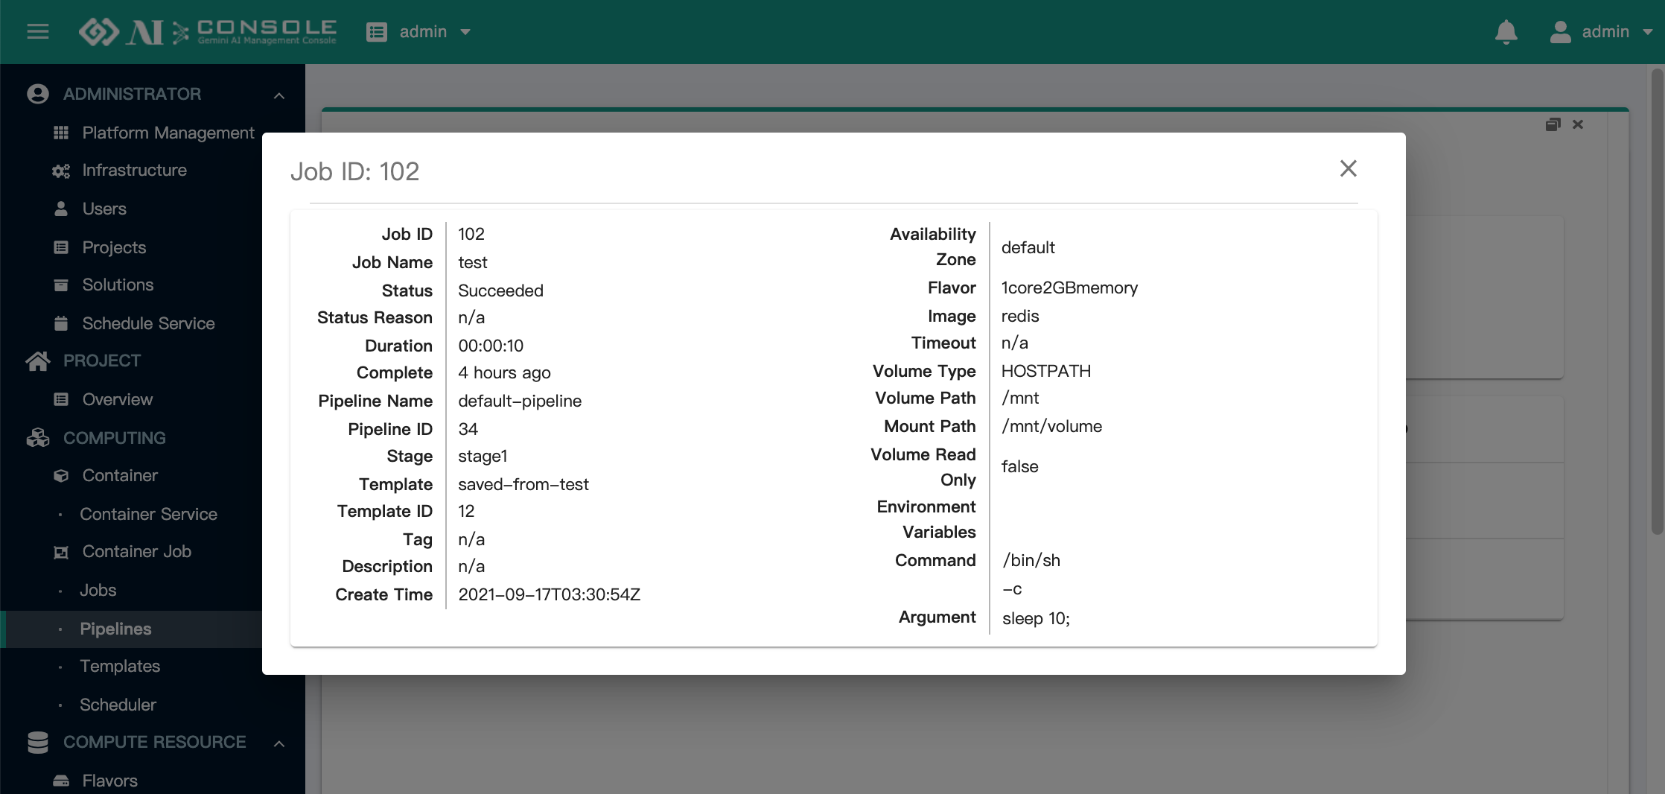Click the Platform Management grid icon
The height and width of the screenshot is (794, 1665).
pyautogui.click(x=61, y=133)
